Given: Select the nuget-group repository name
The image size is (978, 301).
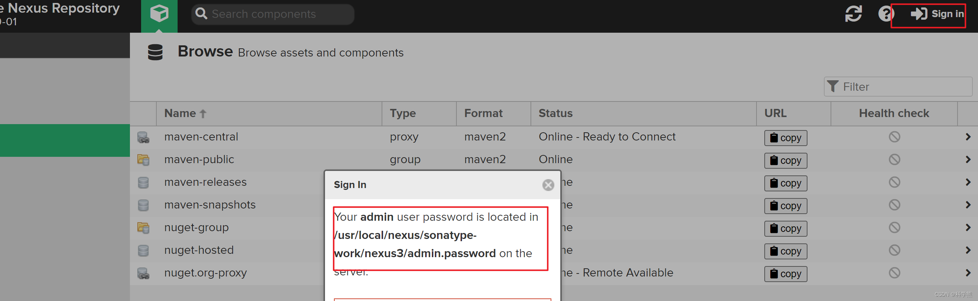Looking at the screenshot, I should click(x=196, y=228).
